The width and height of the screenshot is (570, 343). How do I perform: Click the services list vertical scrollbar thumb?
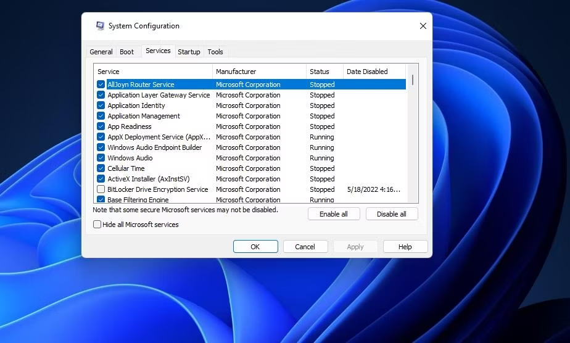click(x=413, y=80)
